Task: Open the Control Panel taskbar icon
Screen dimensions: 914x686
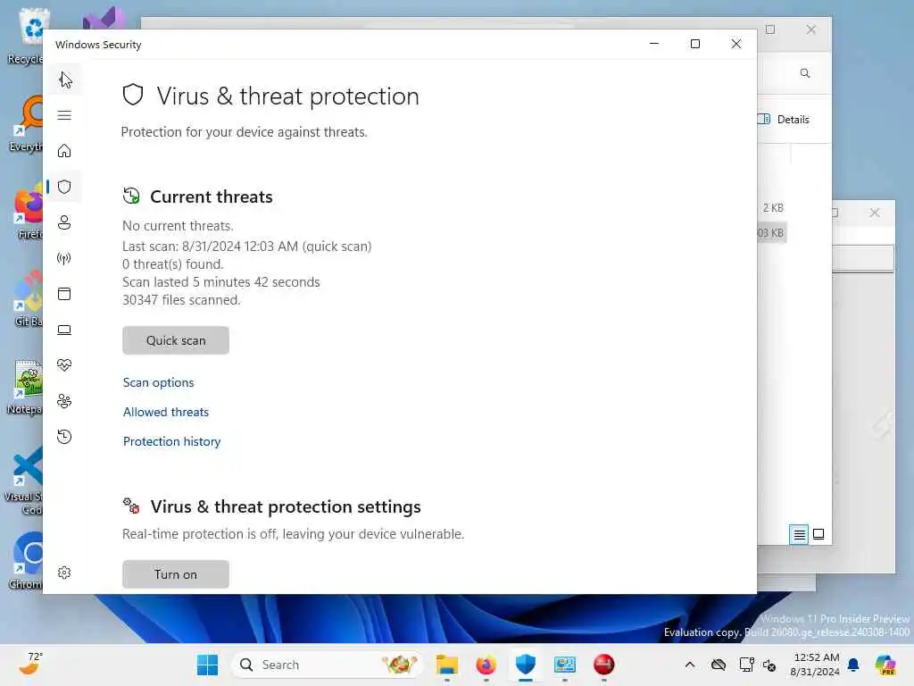Action: pyautogui.click(x=565, y=665)
